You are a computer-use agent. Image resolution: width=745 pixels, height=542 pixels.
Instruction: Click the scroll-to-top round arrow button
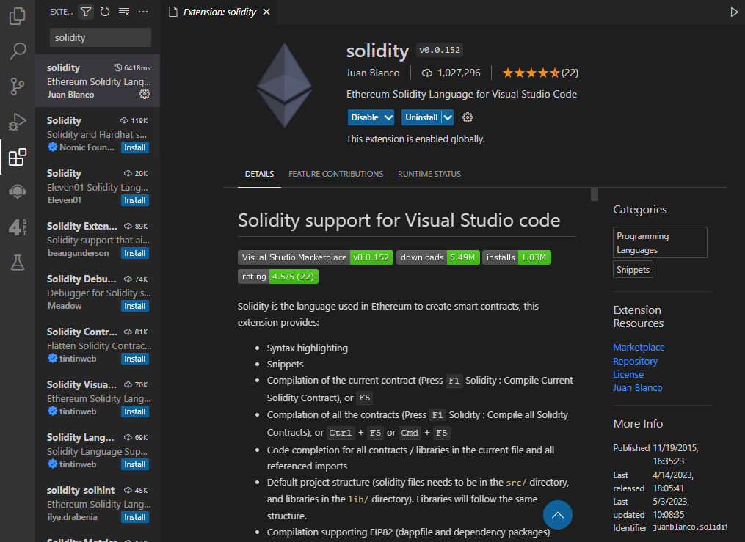pos(557,515)
